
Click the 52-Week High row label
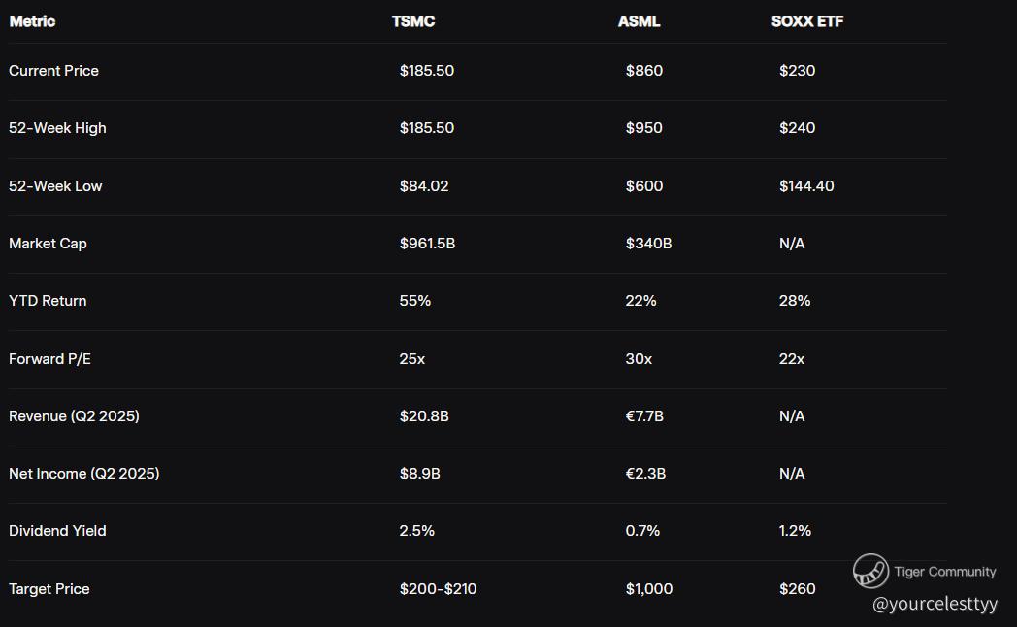[x=57, y=128]
